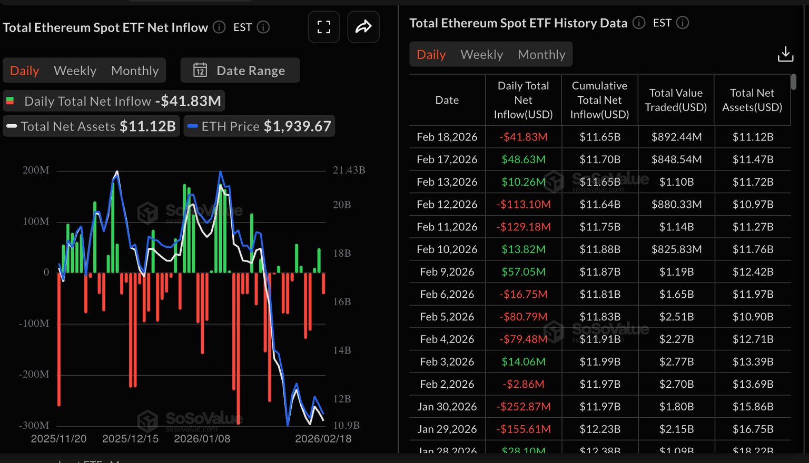Select Daily tab in chart panel
The width and height of the screenshot is (809, 463).
pyautogui.click(x=25, y=71)
